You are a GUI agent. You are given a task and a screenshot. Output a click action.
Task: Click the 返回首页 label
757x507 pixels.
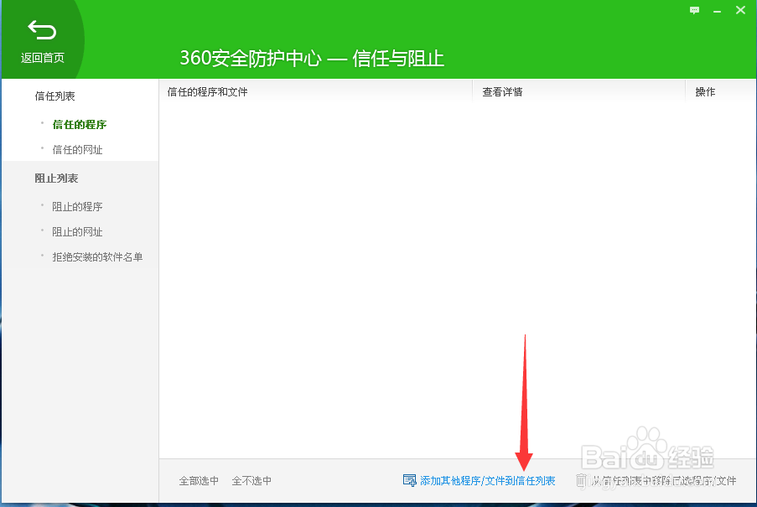[x=43, y=58]
